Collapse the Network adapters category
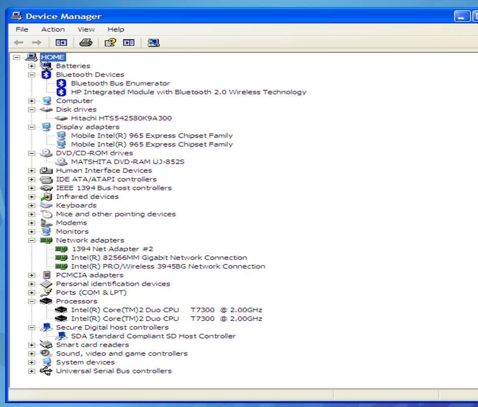Screen dimensions: 478x407 coord(32,241)
